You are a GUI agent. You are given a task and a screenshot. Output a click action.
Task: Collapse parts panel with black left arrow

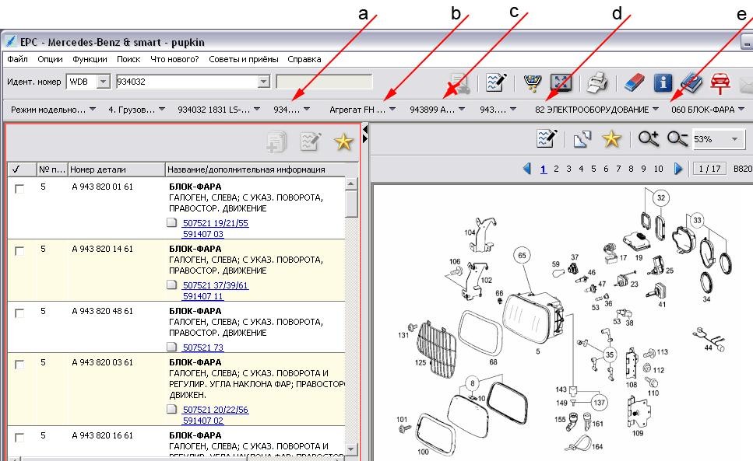(365, 129)
